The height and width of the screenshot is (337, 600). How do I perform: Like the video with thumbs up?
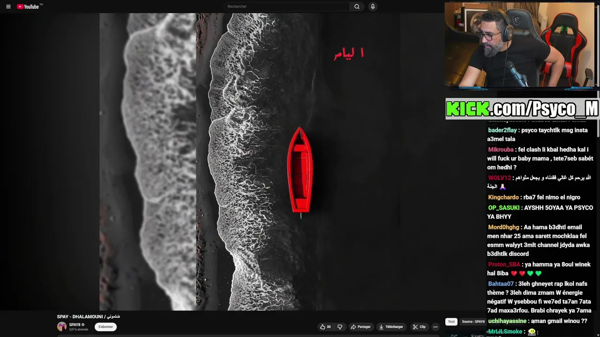click(326, 327)
